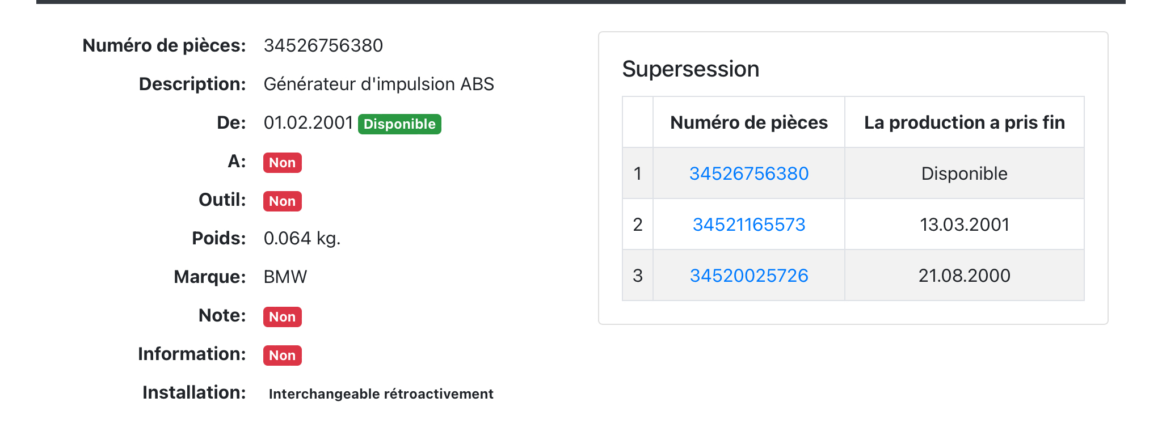Image resolution: width=1162 pixels, height=440 pixels.
Task: Click the BMW brand value
Action: pos(285,277)
